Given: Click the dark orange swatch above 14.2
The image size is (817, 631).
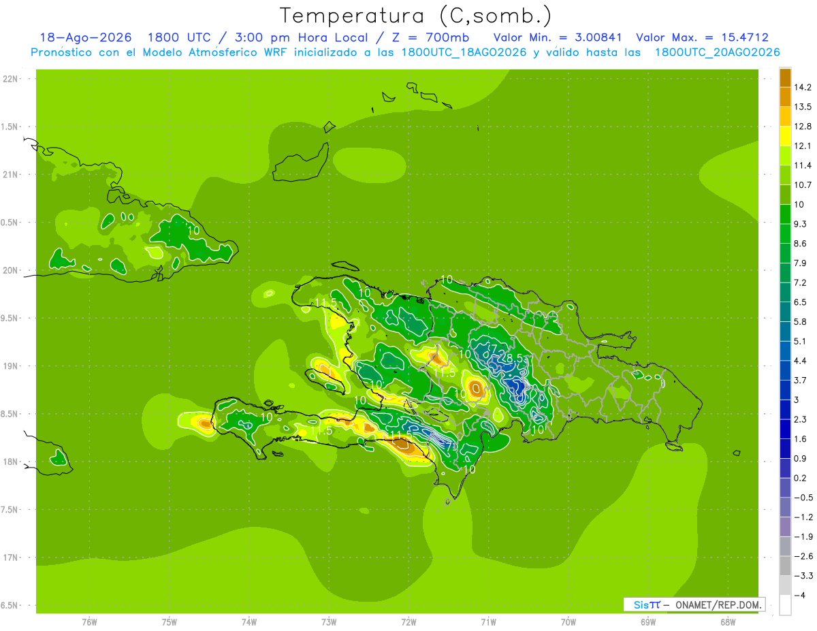Looking at the screenshot, I should [x=785, y=78].
